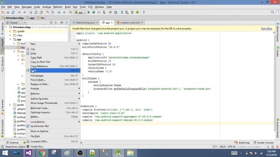Choose Find Usages from context menu
280x157 pixels.
click(53, 75)
